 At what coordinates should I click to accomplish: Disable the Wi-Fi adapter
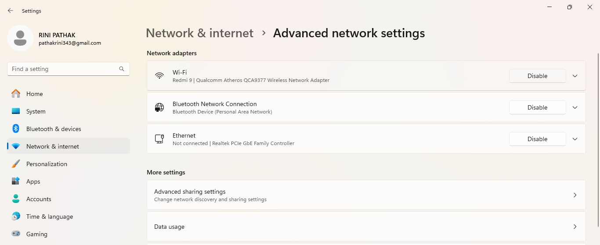537,76
